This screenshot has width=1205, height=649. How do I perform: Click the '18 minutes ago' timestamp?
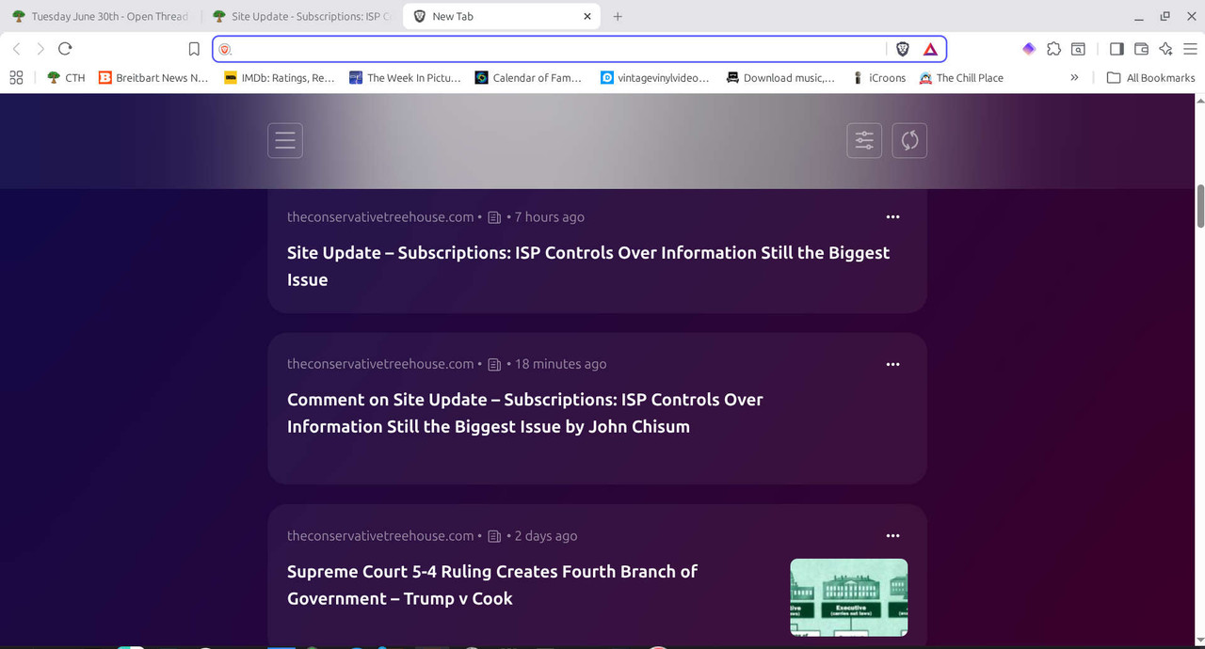click(x=561, y=364)
